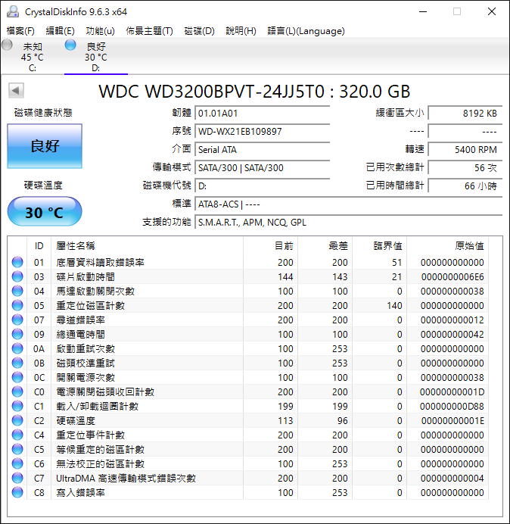Click the 支援的功能 field S.M.A.R.T., APM, NCQ, GPL
510x524 pixels.
tap(348, 222)
